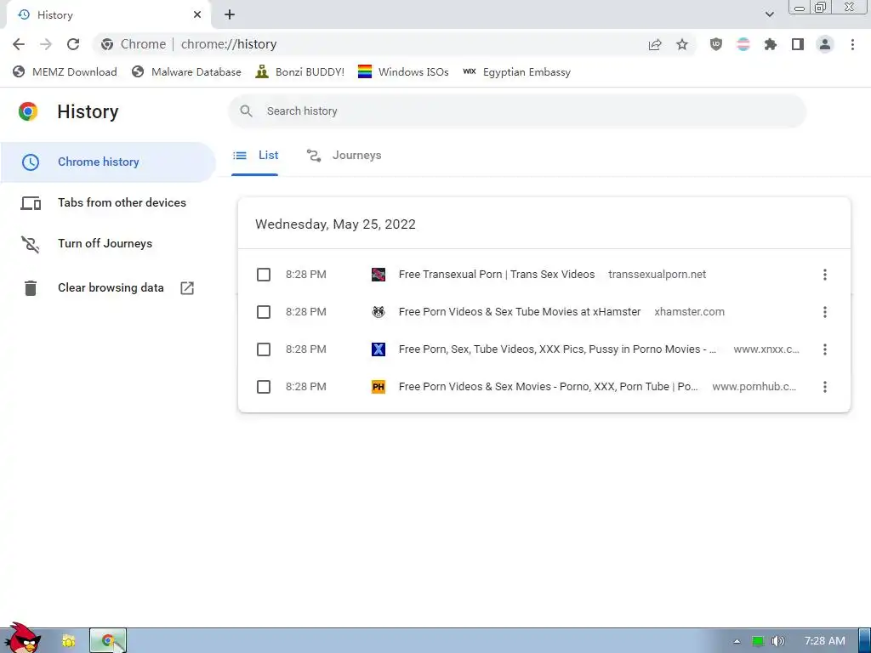The image size is (871, 653).
Task: Open Chrome's three-dot main menu
Action: 852,44
